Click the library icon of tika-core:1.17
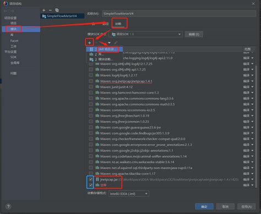The width and height of the screenshot is (261, 214). pyautogui.click(x=97, y=174)
